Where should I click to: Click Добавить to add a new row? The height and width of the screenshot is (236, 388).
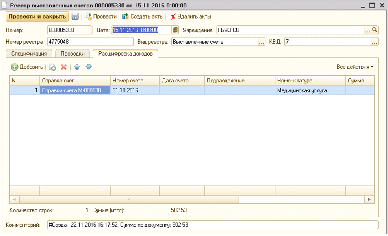pyautogui.click(x=27, y=67)
